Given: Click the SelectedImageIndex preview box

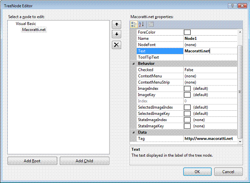Looking at the screenshot, I should (187, 107).
